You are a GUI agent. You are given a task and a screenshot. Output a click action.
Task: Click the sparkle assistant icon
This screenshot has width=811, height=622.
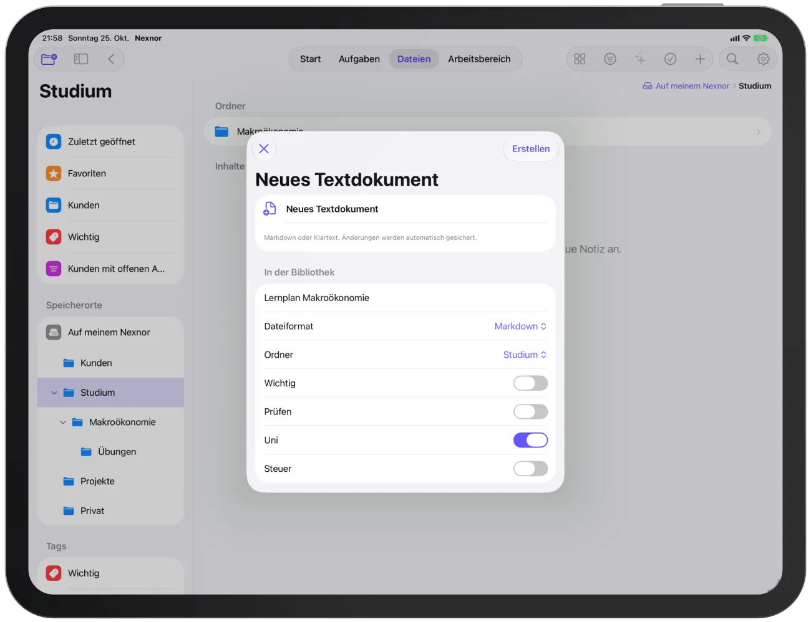coord(640,59)
